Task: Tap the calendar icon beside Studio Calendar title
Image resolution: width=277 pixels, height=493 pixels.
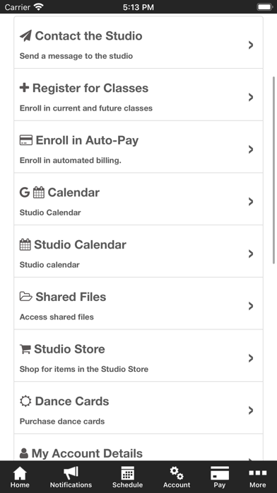Action: pos(25,244)
